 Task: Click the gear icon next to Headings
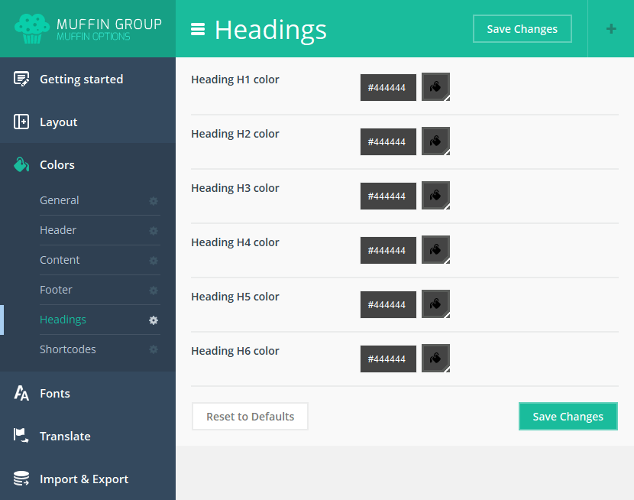click(x=154, y=320)
